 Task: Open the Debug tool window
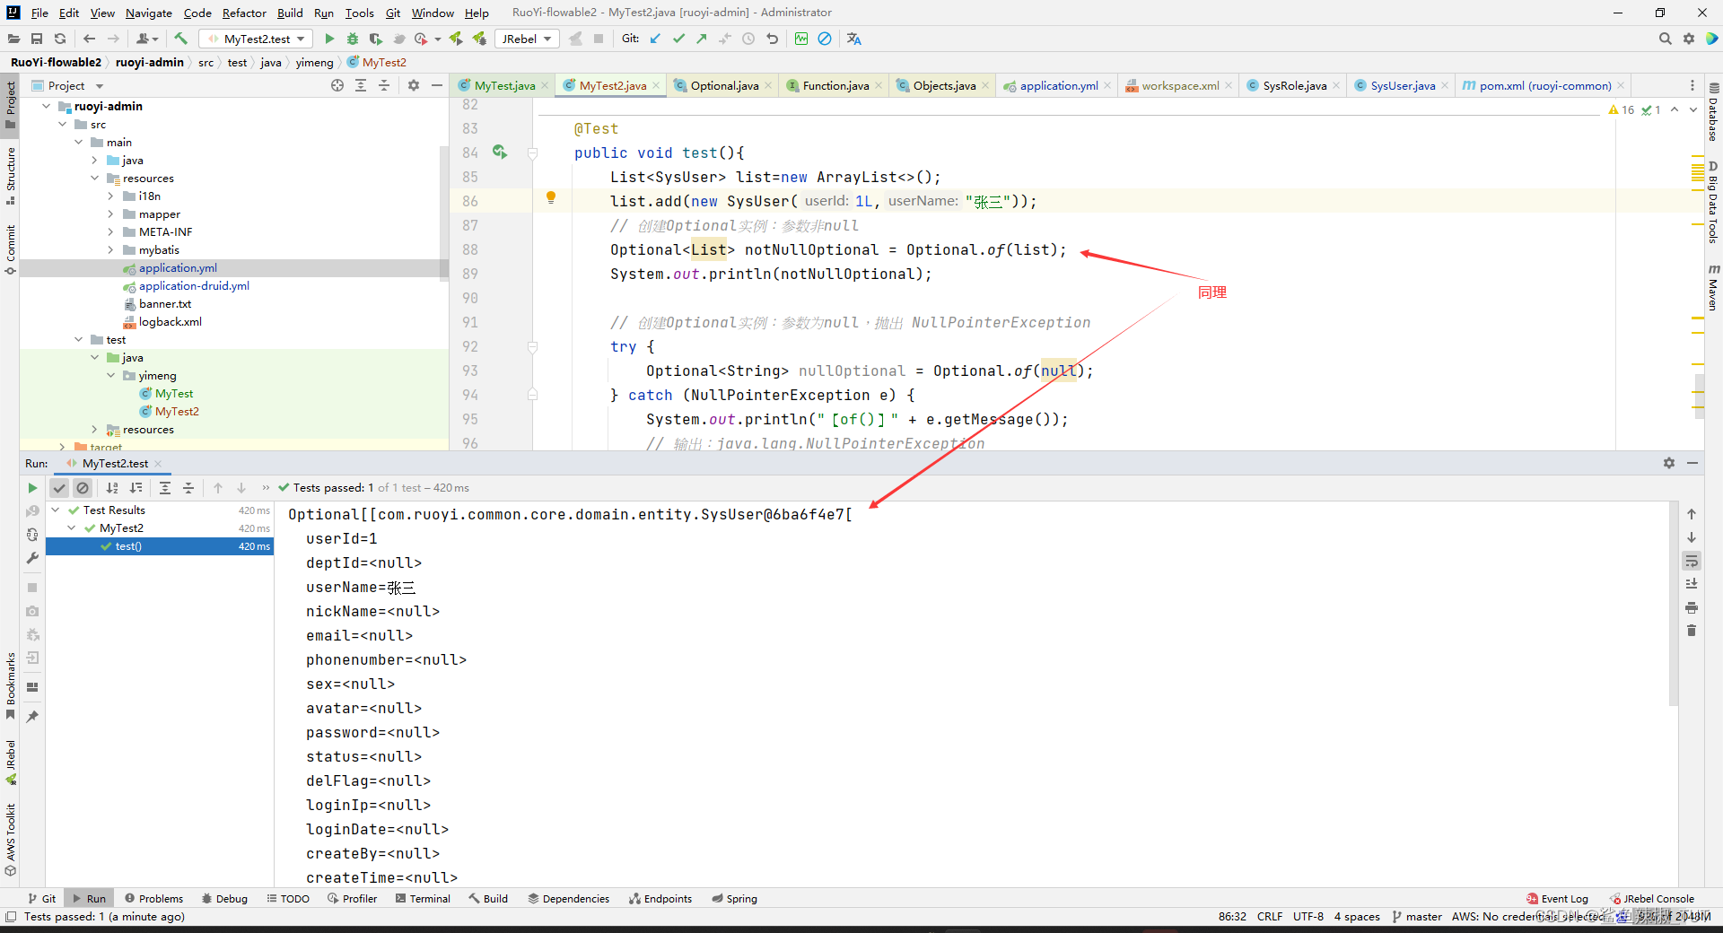tap(224, 898)
